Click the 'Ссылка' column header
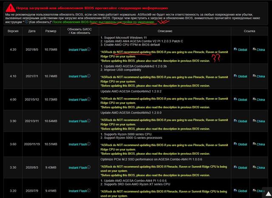The image size is (272, 198). point(249,31)
